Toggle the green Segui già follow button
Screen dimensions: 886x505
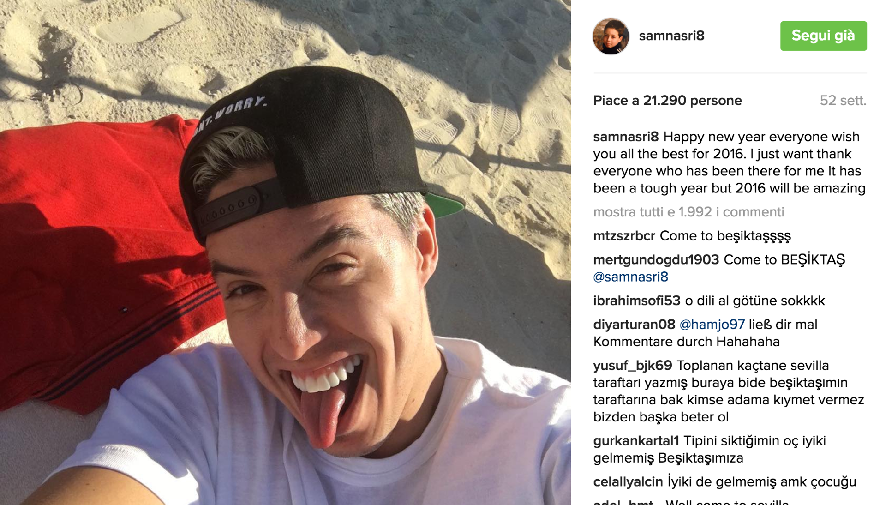click(823, 36)
